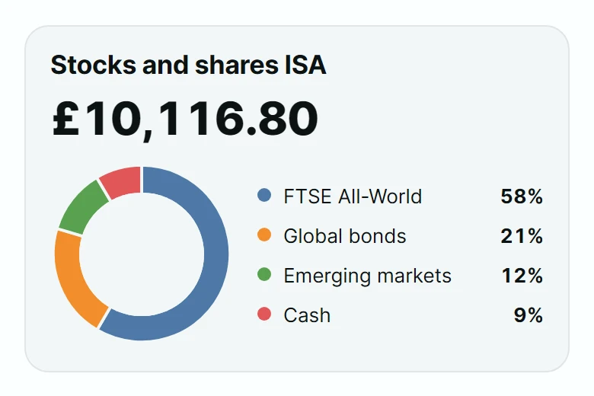Click the 'Global bonds' legend label
This screenshot has width=594, height=396.
pos(345,236)
